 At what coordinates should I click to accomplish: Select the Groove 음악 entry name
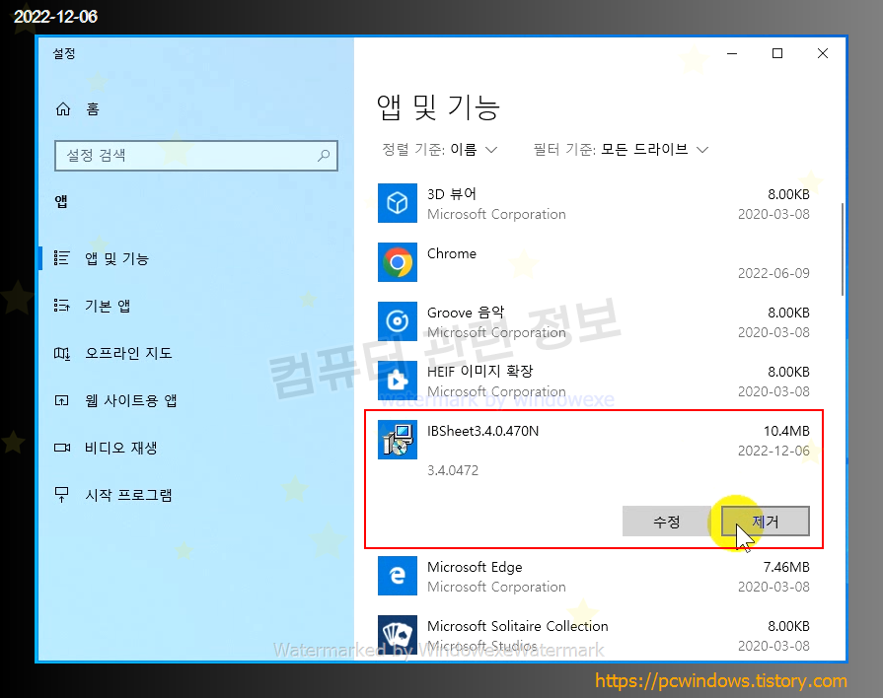[466, 313]
